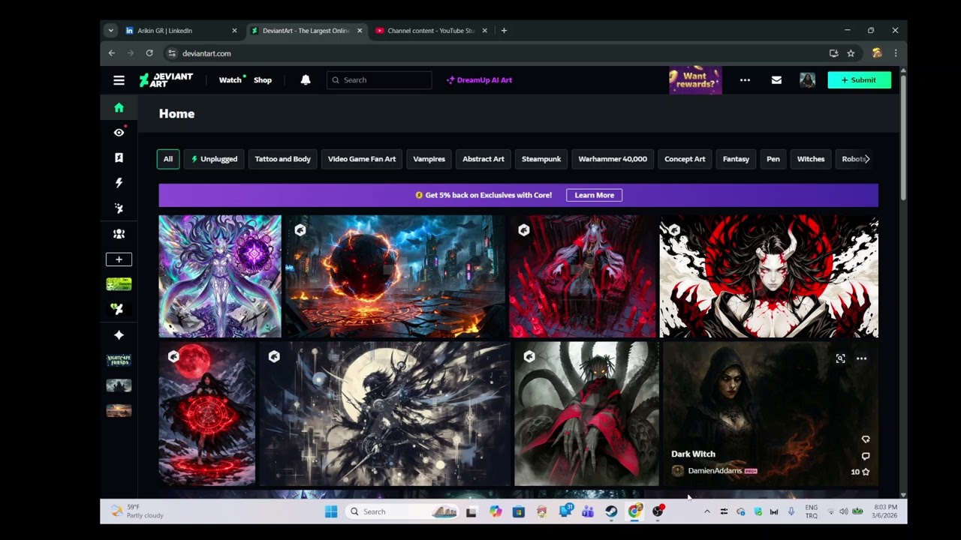
Task: Select the All filter chip
Action: tap(168, 159)
